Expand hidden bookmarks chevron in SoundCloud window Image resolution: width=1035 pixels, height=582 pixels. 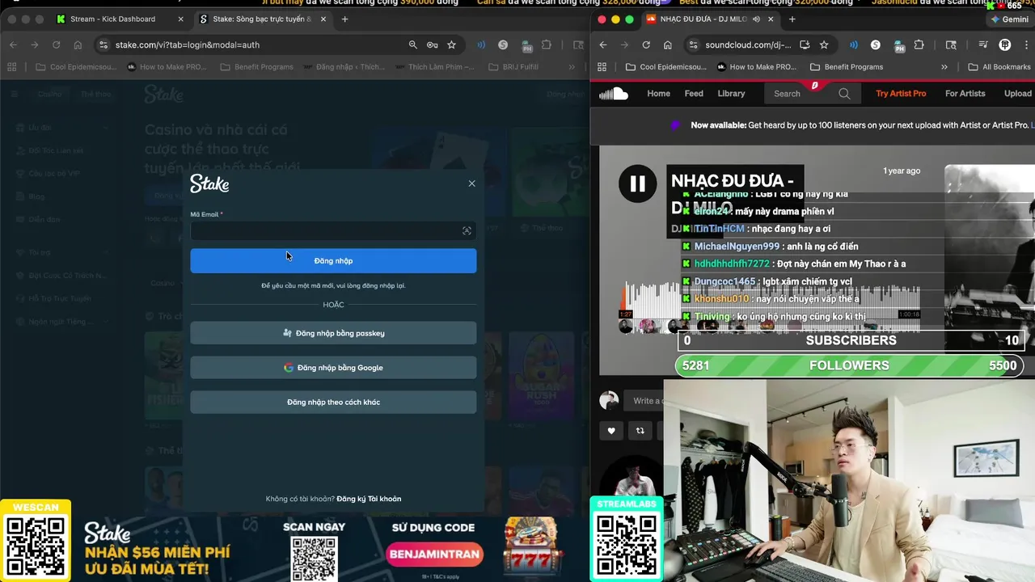(944, 67)
